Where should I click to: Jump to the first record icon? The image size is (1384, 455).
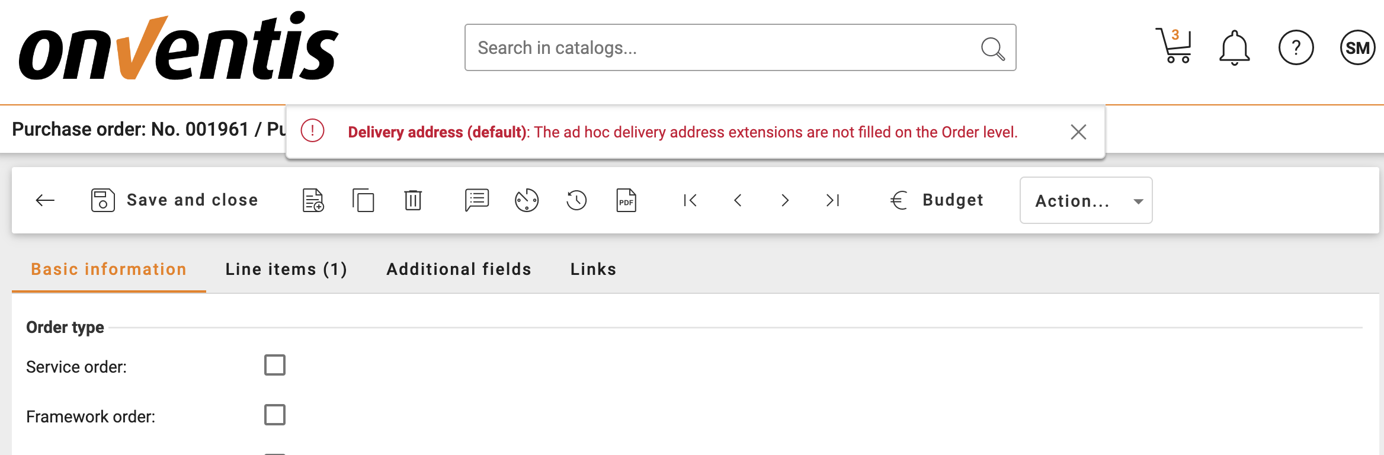[x=690, y=200]
